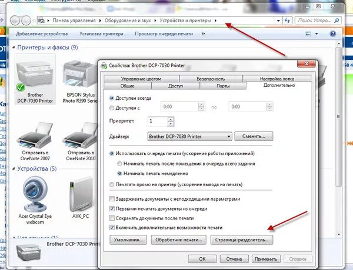This screenshot has height=270, width=353.
Task: Click the 'Обработчик печати...' button
Action: pyautogui.click(x=179, y=239)
